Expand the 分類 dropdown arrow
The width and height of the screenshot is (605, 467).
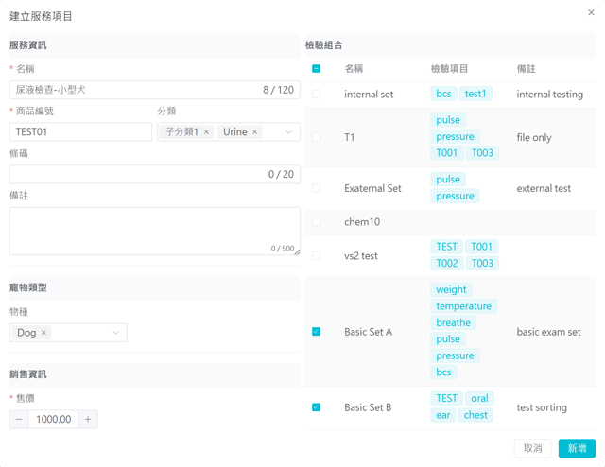point(288,132)
